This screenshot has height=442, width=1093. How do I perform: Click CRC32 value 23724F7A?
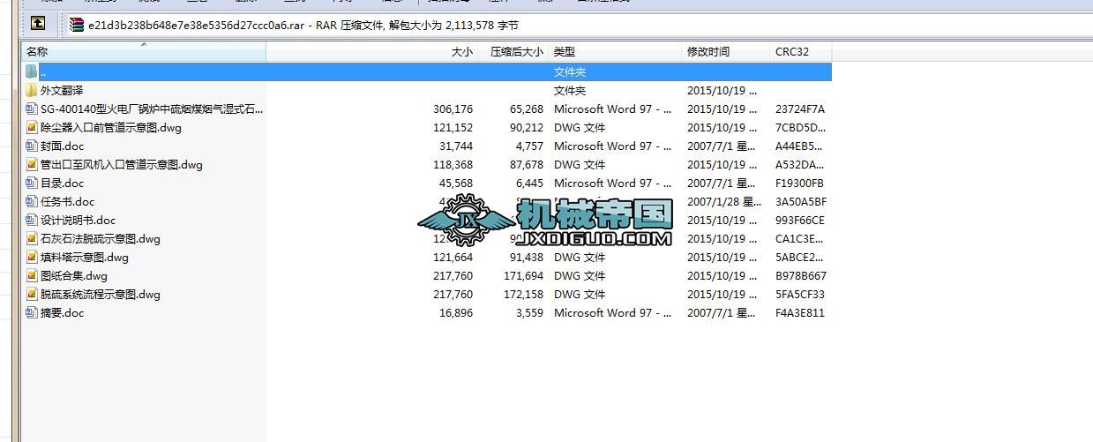tap(800, 109)
